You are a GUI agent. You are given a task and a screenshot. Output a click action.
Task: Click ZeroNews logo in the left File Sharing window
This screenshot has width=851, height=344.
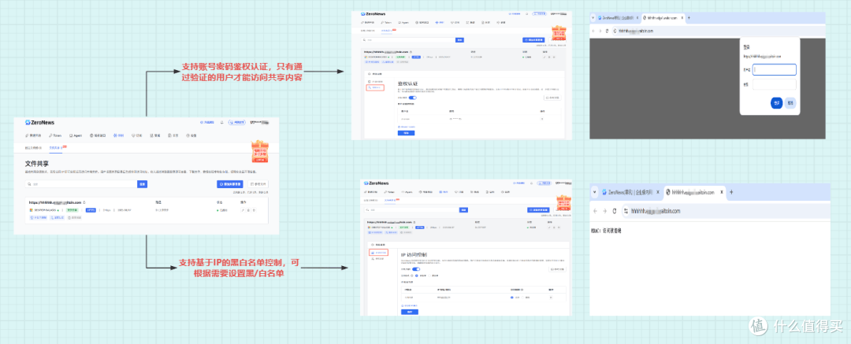(x=39, y=122)
